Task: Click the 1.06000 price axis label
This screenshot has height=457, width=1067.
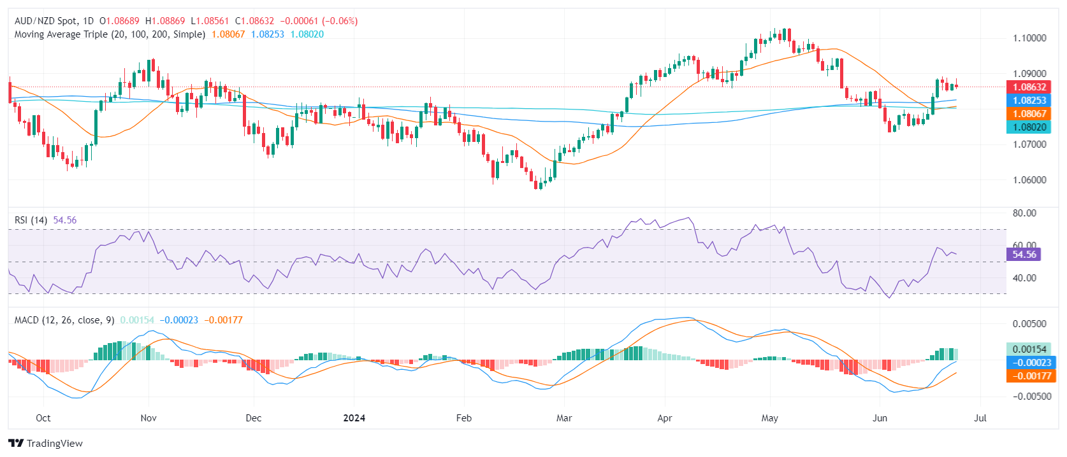Action: coord(1029,180)
